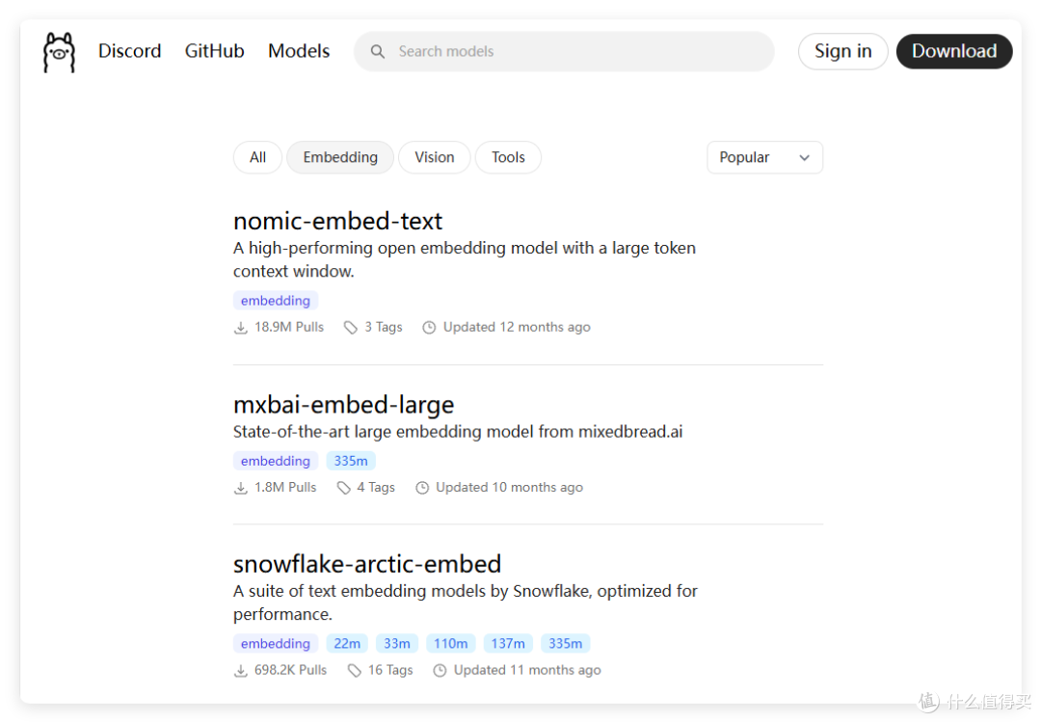Click the clock icon beside Updated 10 months ago
The image size is (1041, 723).
pos(421,488)
